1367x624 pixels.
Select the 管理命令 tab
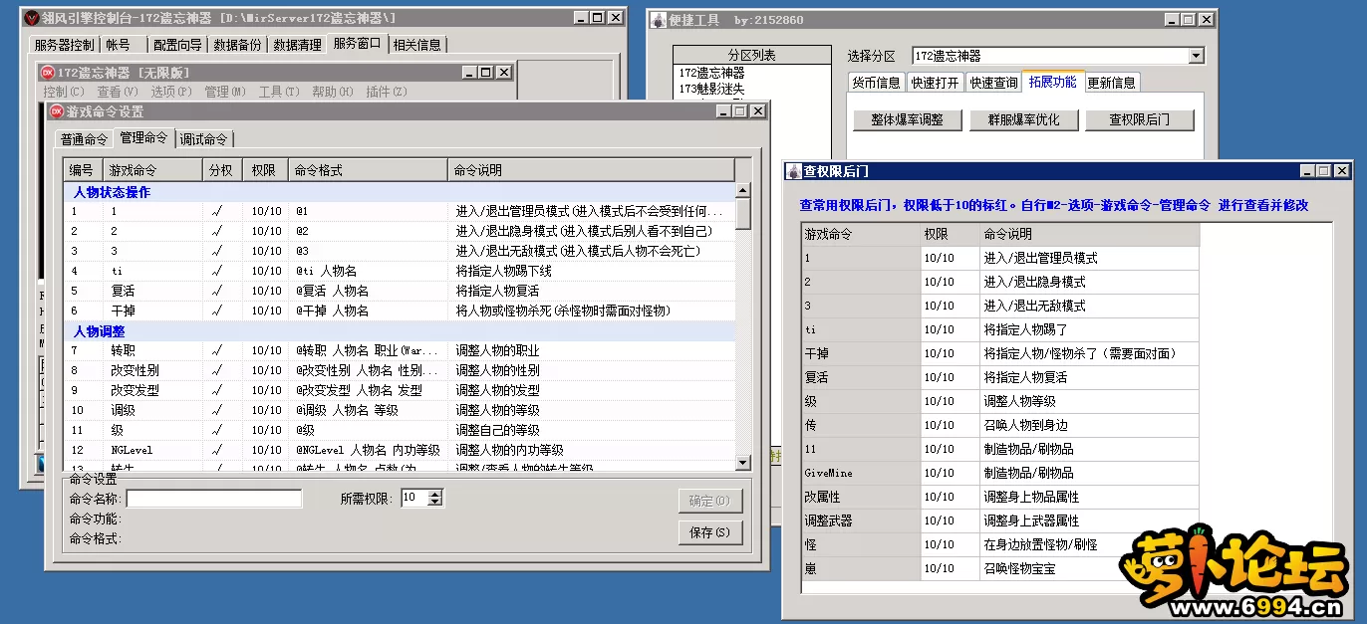143,137
